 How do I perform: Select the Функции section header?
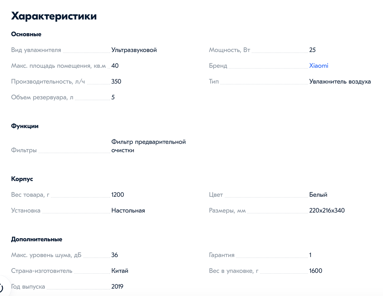tap(25, 126)
